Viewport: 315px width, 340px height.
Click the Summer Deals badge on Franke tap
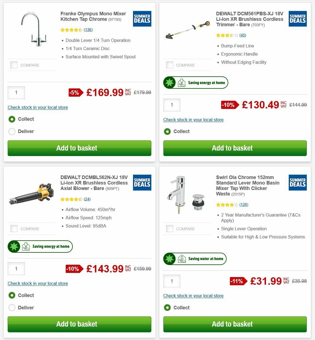(142, 19)
